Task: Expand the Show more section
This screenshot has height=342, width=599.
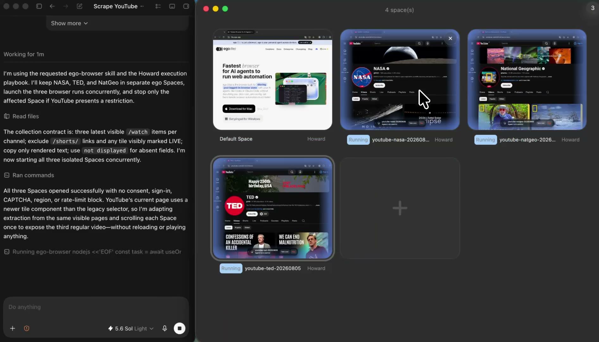Action: pyautogui.click(x=69, y=23)
